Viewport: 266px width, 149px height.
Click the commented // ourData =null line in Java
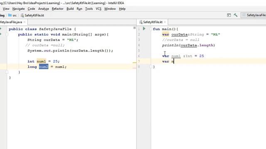pyautogui.click(x=45, y=45)
